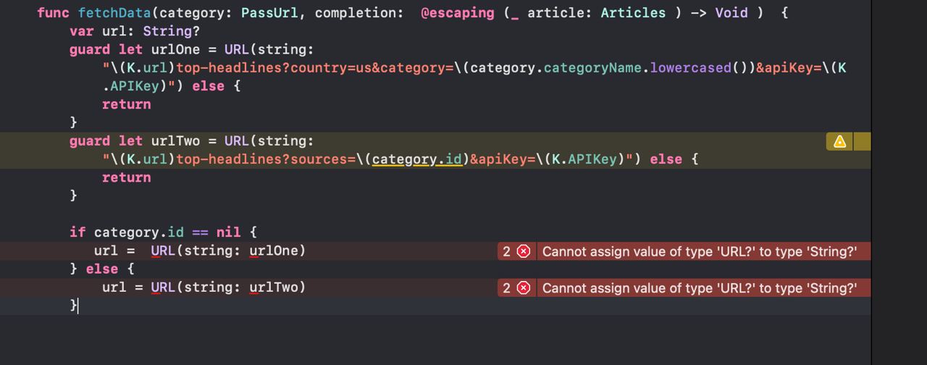Click underlined 'category.id' in the sources string
927x365 pixels.
417,159
